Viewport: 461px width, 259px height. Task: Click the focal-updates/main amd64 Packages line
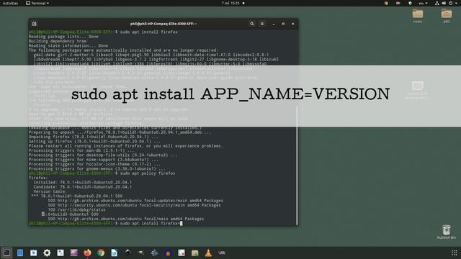135,201
